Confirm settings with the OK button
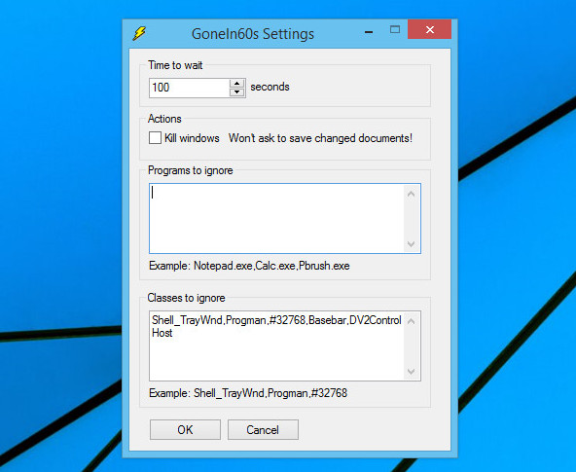Image resolution: width=576 pixels, height=472 pixels. (x=185, y=430)
